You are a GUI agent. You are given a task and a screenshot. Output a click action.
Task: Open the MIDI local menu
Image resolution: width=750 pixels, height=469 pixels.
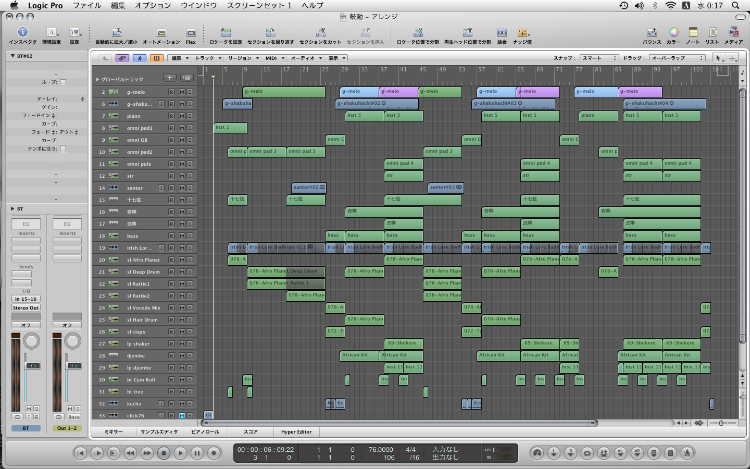[274, 58]
